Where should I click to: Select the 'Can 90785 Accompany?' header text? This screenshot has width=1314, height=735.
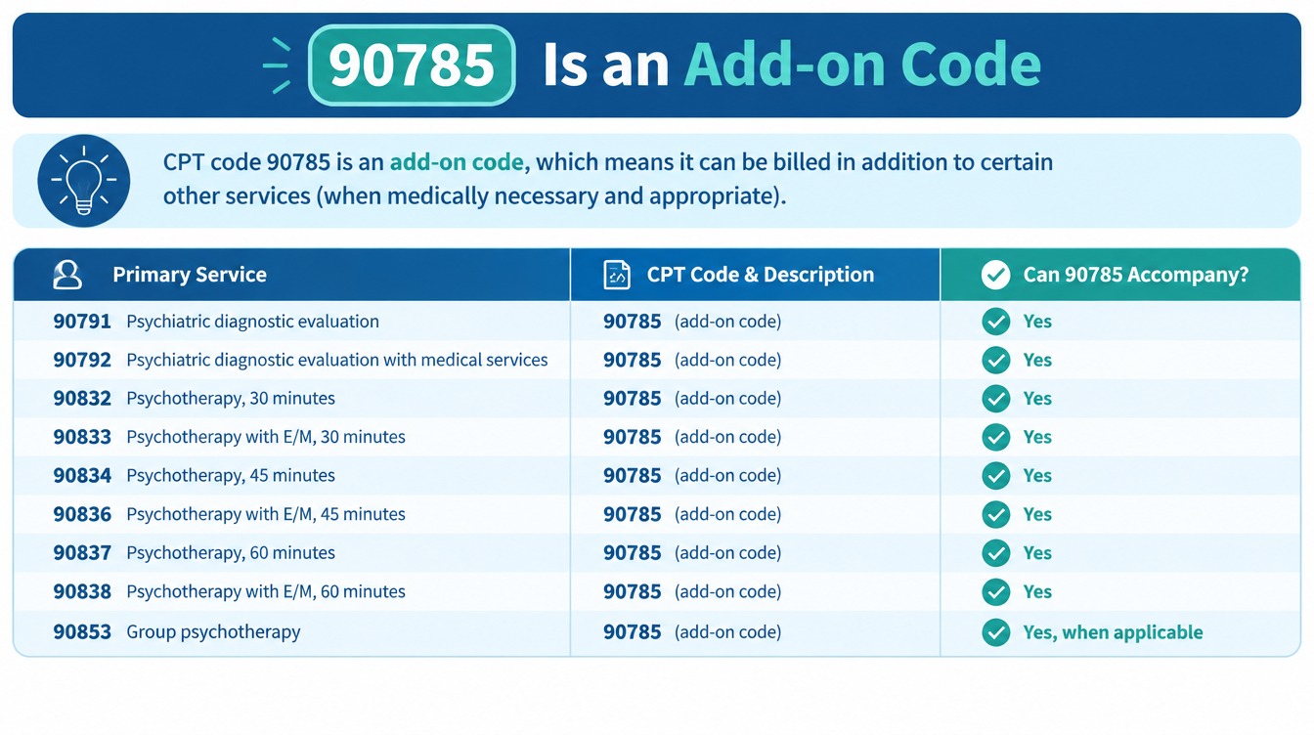(1136, 275)
